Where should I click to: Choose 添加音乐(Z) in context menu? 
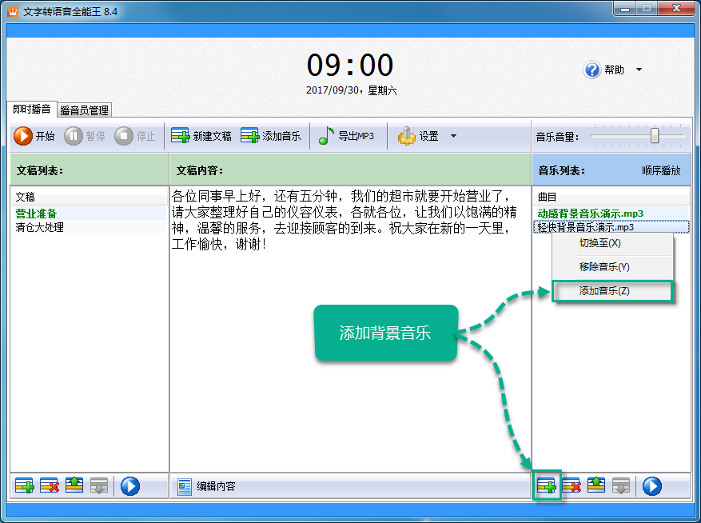pyautogui.click(x=612, y=291)
